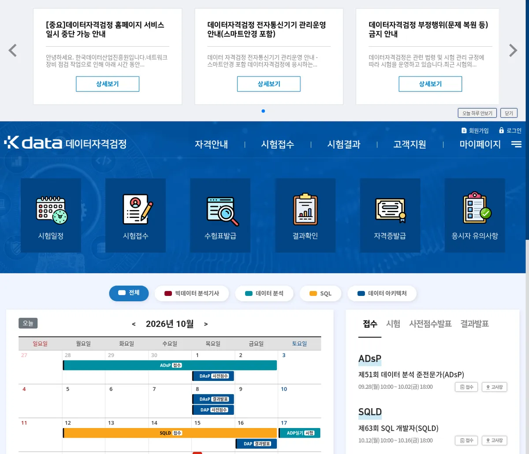Open the 결과확인 clipboard icon tile
Image resolution: width=529 pixels, height=454 pixels.
305,215
